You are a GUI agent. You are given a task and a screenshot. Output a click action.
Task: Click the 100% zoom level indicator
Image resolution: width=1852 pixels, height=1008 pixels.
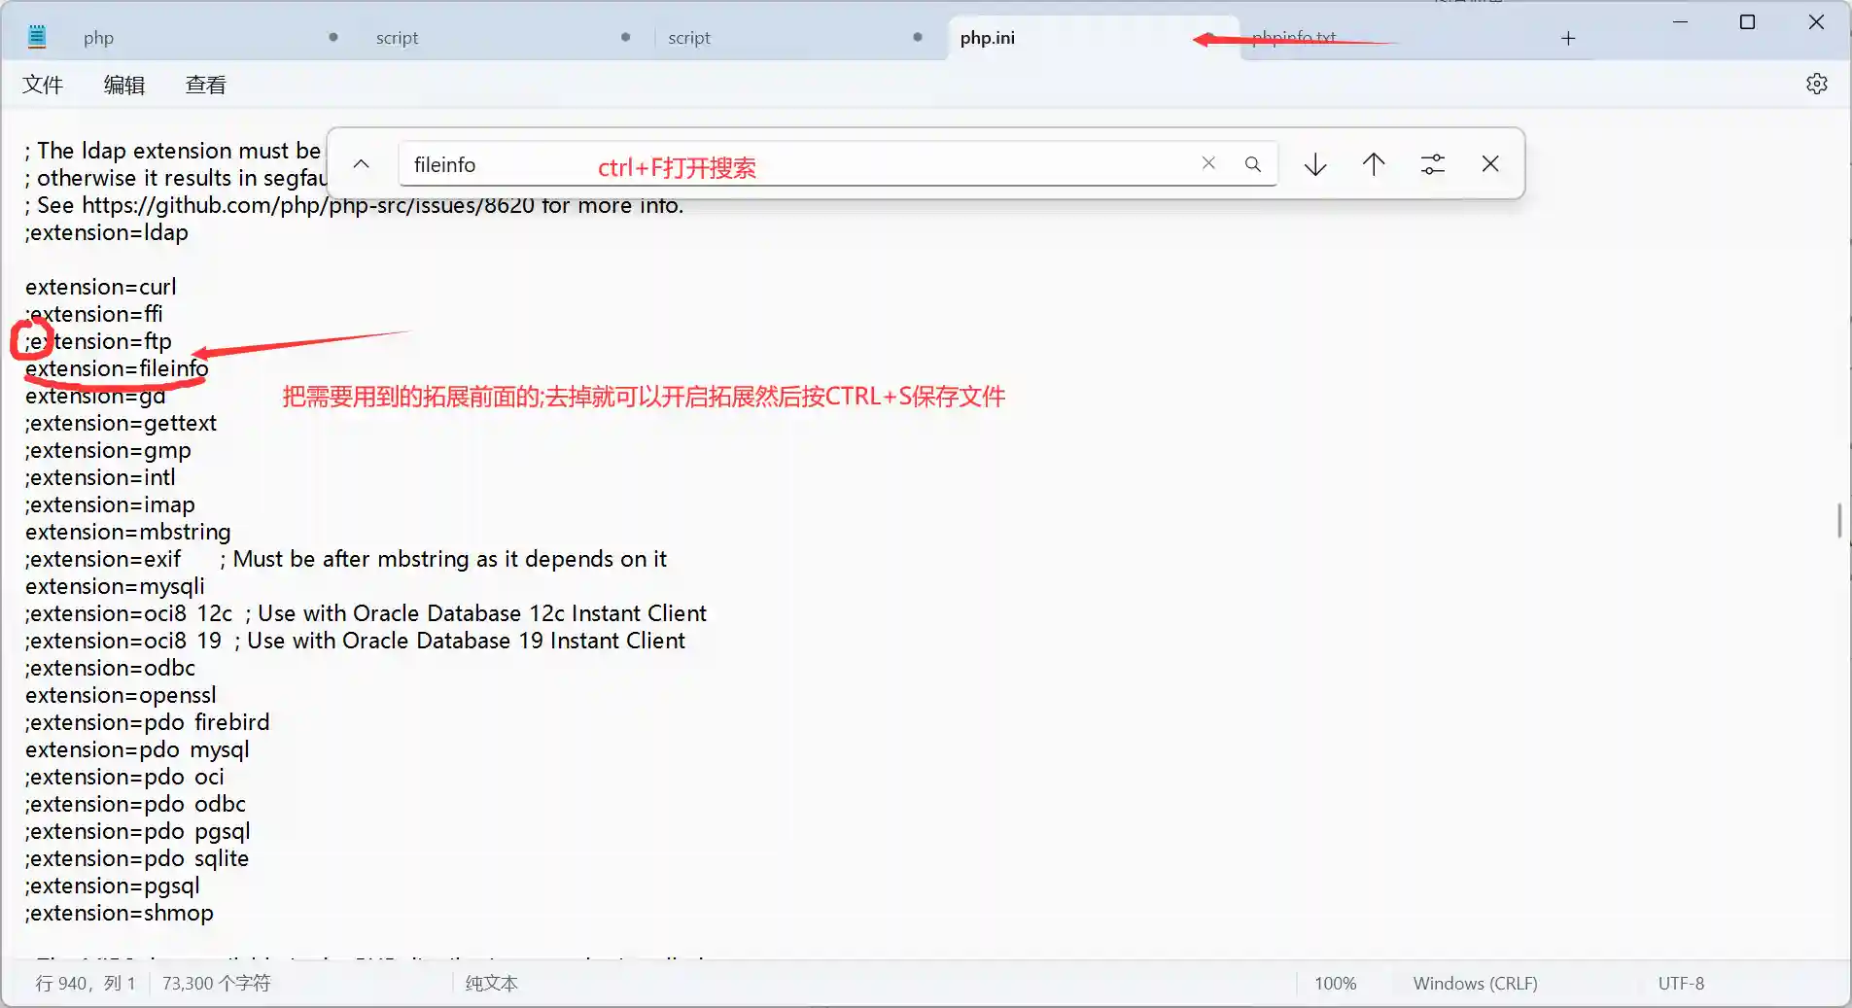tap(1335, 983)
